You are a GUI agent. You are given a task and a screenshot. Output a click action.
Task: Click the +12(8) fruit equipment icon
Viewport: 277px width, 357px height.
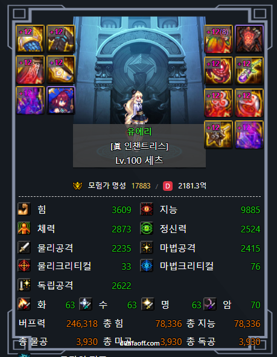(x=218, y=39)
